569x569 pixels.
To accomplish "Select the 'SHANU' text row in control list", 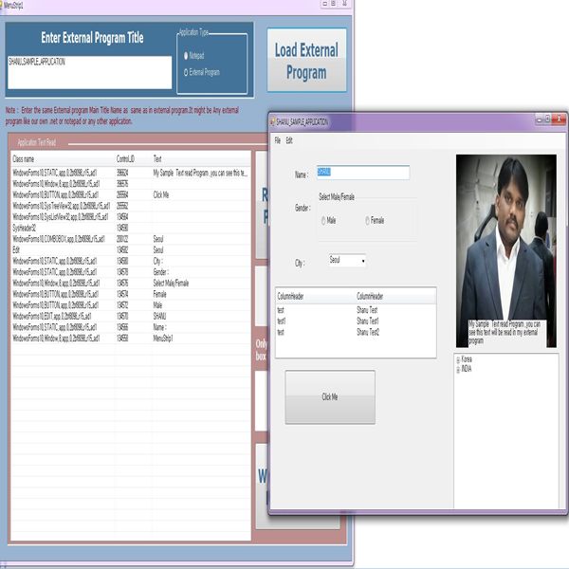I will tap(131, 316).
